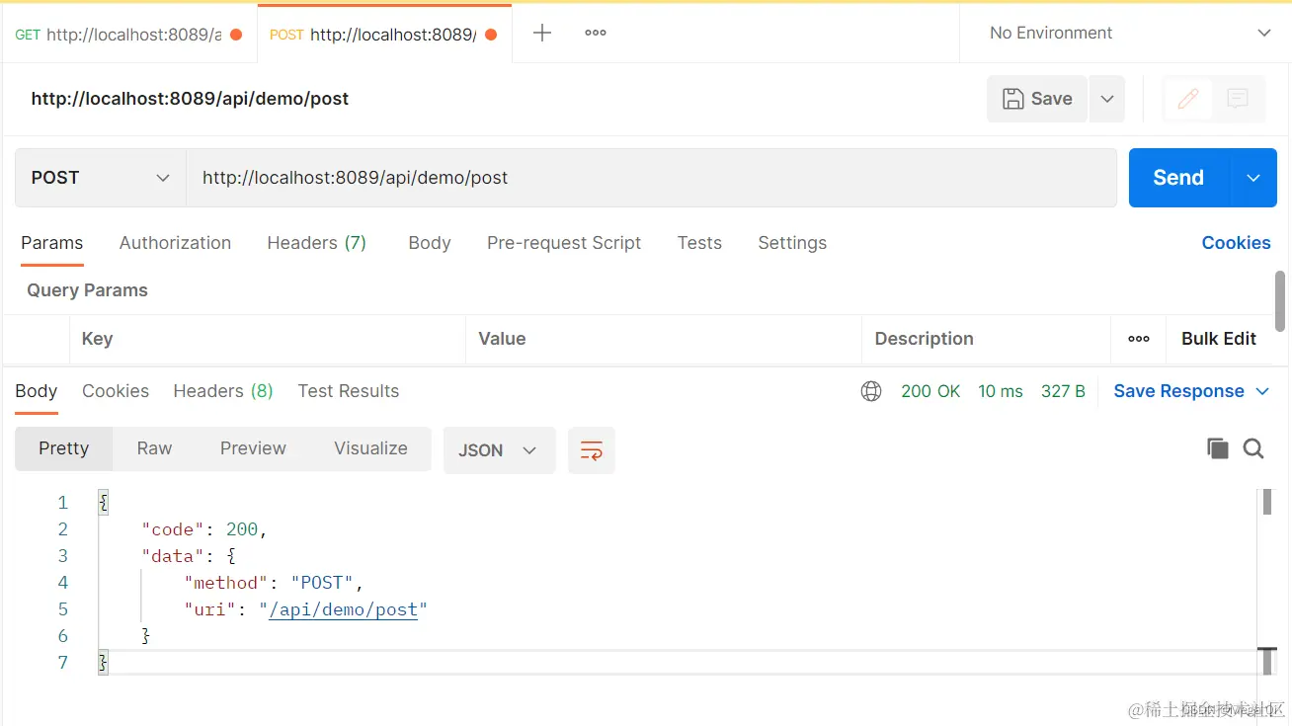
Task: Switch to the GET request tab
Action: 128,34
